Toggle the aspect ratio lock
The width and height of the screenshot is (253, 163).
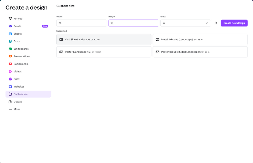tap(216, 23)
